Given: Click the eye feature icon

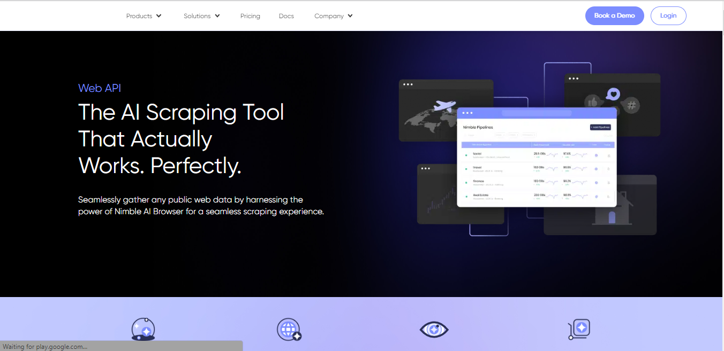Looking at the screenshot, I should point(434,330).
